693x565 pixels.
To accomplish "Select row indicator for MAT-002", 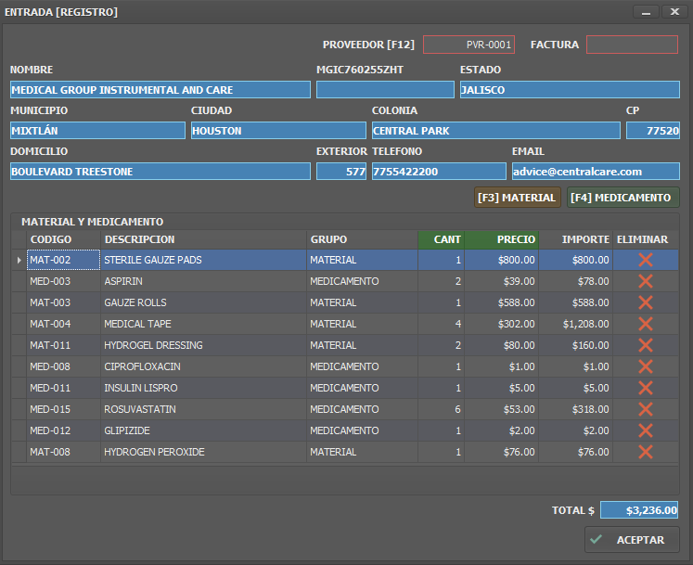I will [19, 260].
